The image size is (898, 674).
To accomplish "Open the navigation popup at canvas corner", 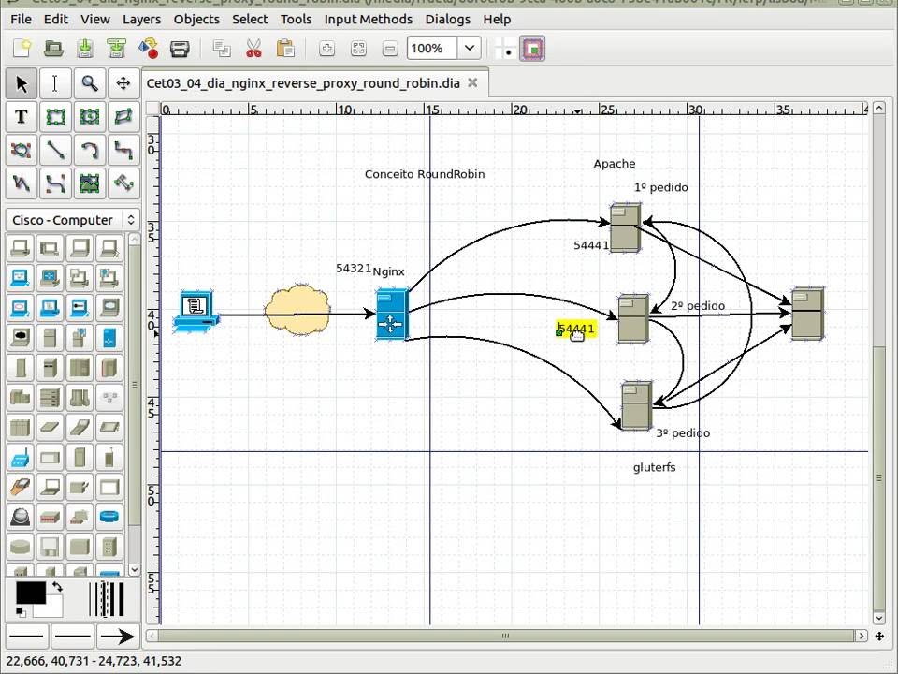I will coord(879,637).
